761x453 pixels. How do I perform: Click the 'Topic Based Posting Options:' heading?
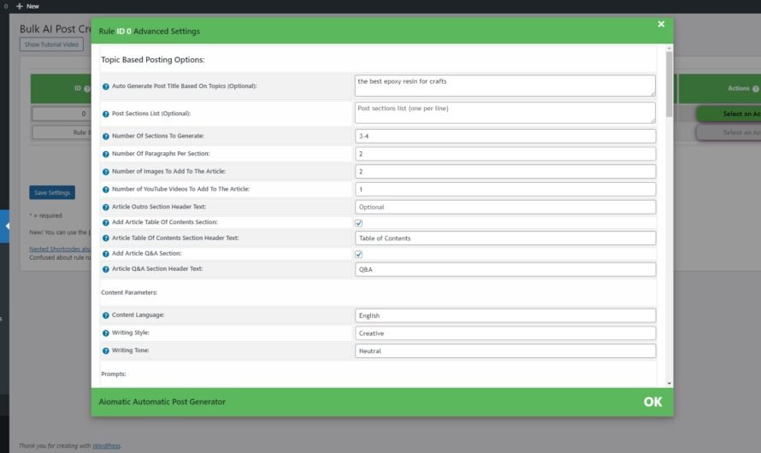coord(153,60)
